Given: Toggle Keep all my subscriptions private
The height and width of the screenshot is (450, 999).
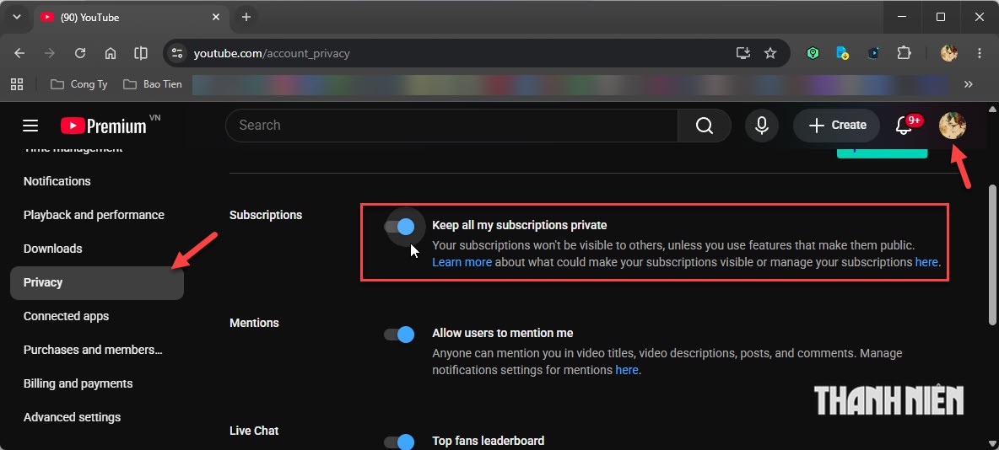Looking at the screenshot, I should point(399,227).
